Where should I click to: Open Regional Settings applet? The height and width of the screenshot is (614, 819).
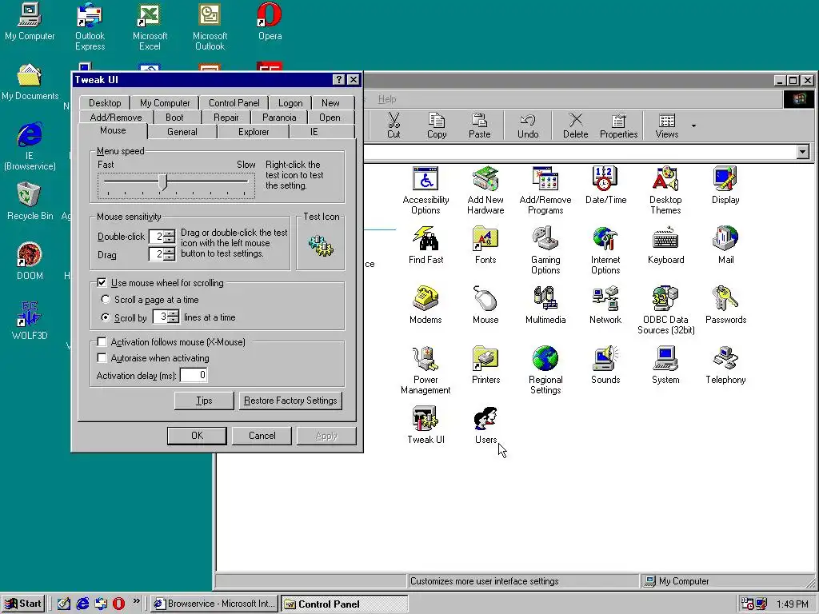(x=545, y=371)
